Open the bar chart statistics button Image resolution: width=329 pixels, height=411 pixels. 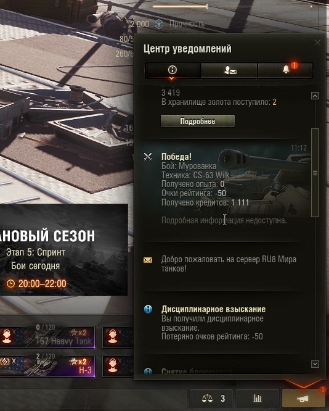tap(258, 399)
